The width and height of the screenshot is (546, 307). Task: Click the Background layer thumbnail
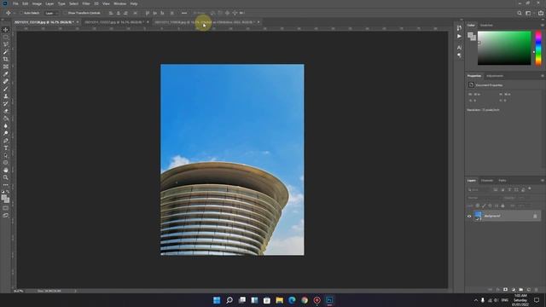(478, 216)
